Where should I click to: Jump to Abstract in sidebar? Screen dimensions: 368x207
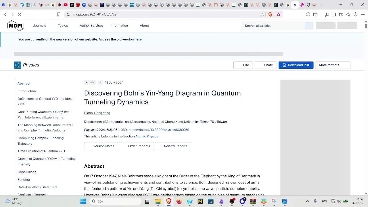click(24, 83)
